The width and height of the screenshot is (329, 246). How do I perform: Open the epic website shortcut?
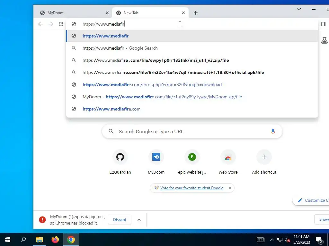point(192,162)
